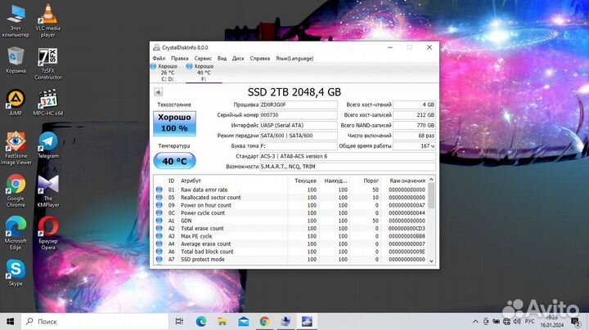
Task: Open the Файл menu
Action: (159, 59)
